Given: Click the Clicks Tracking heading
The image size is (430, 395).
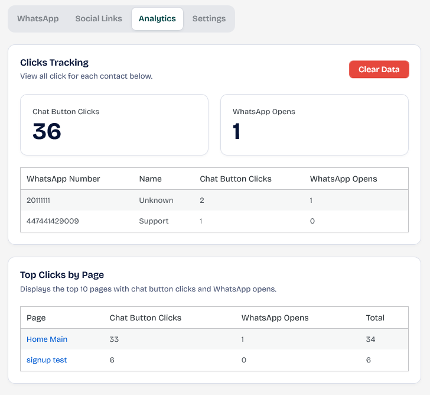Looking at the screenshot, I should click(x=54, y=62).
